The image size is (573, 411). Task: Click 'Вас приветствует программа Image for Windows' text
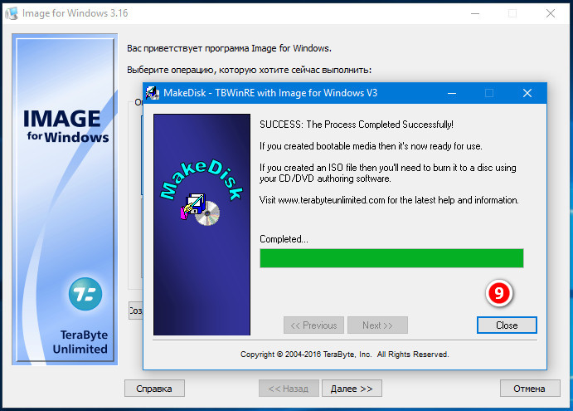(229, 48)
